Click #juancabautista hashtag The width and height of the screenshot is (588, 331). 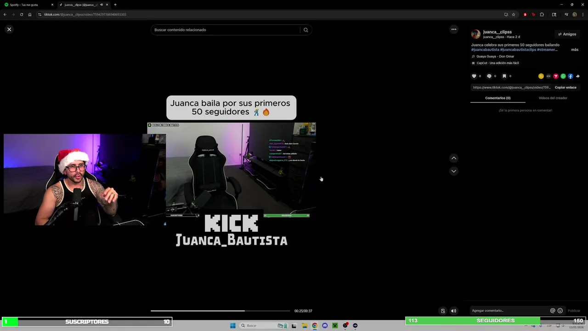(485, 50)
